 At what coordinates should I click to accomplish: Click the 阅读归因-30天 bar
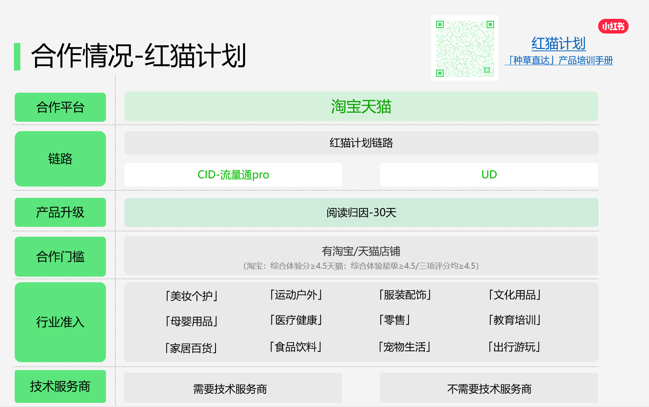(361, 213)
